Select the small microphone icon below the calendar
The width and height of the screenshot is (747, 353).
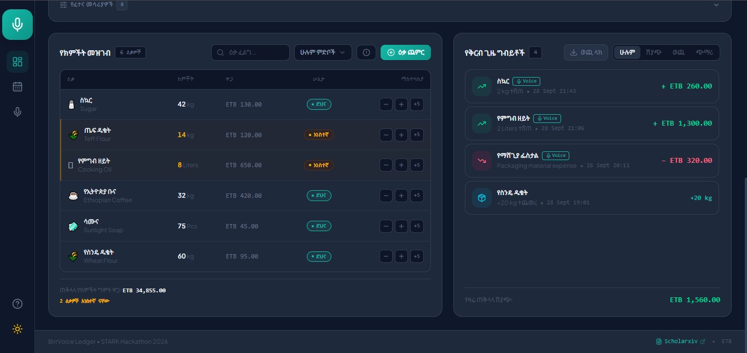[x=17, y=112]
